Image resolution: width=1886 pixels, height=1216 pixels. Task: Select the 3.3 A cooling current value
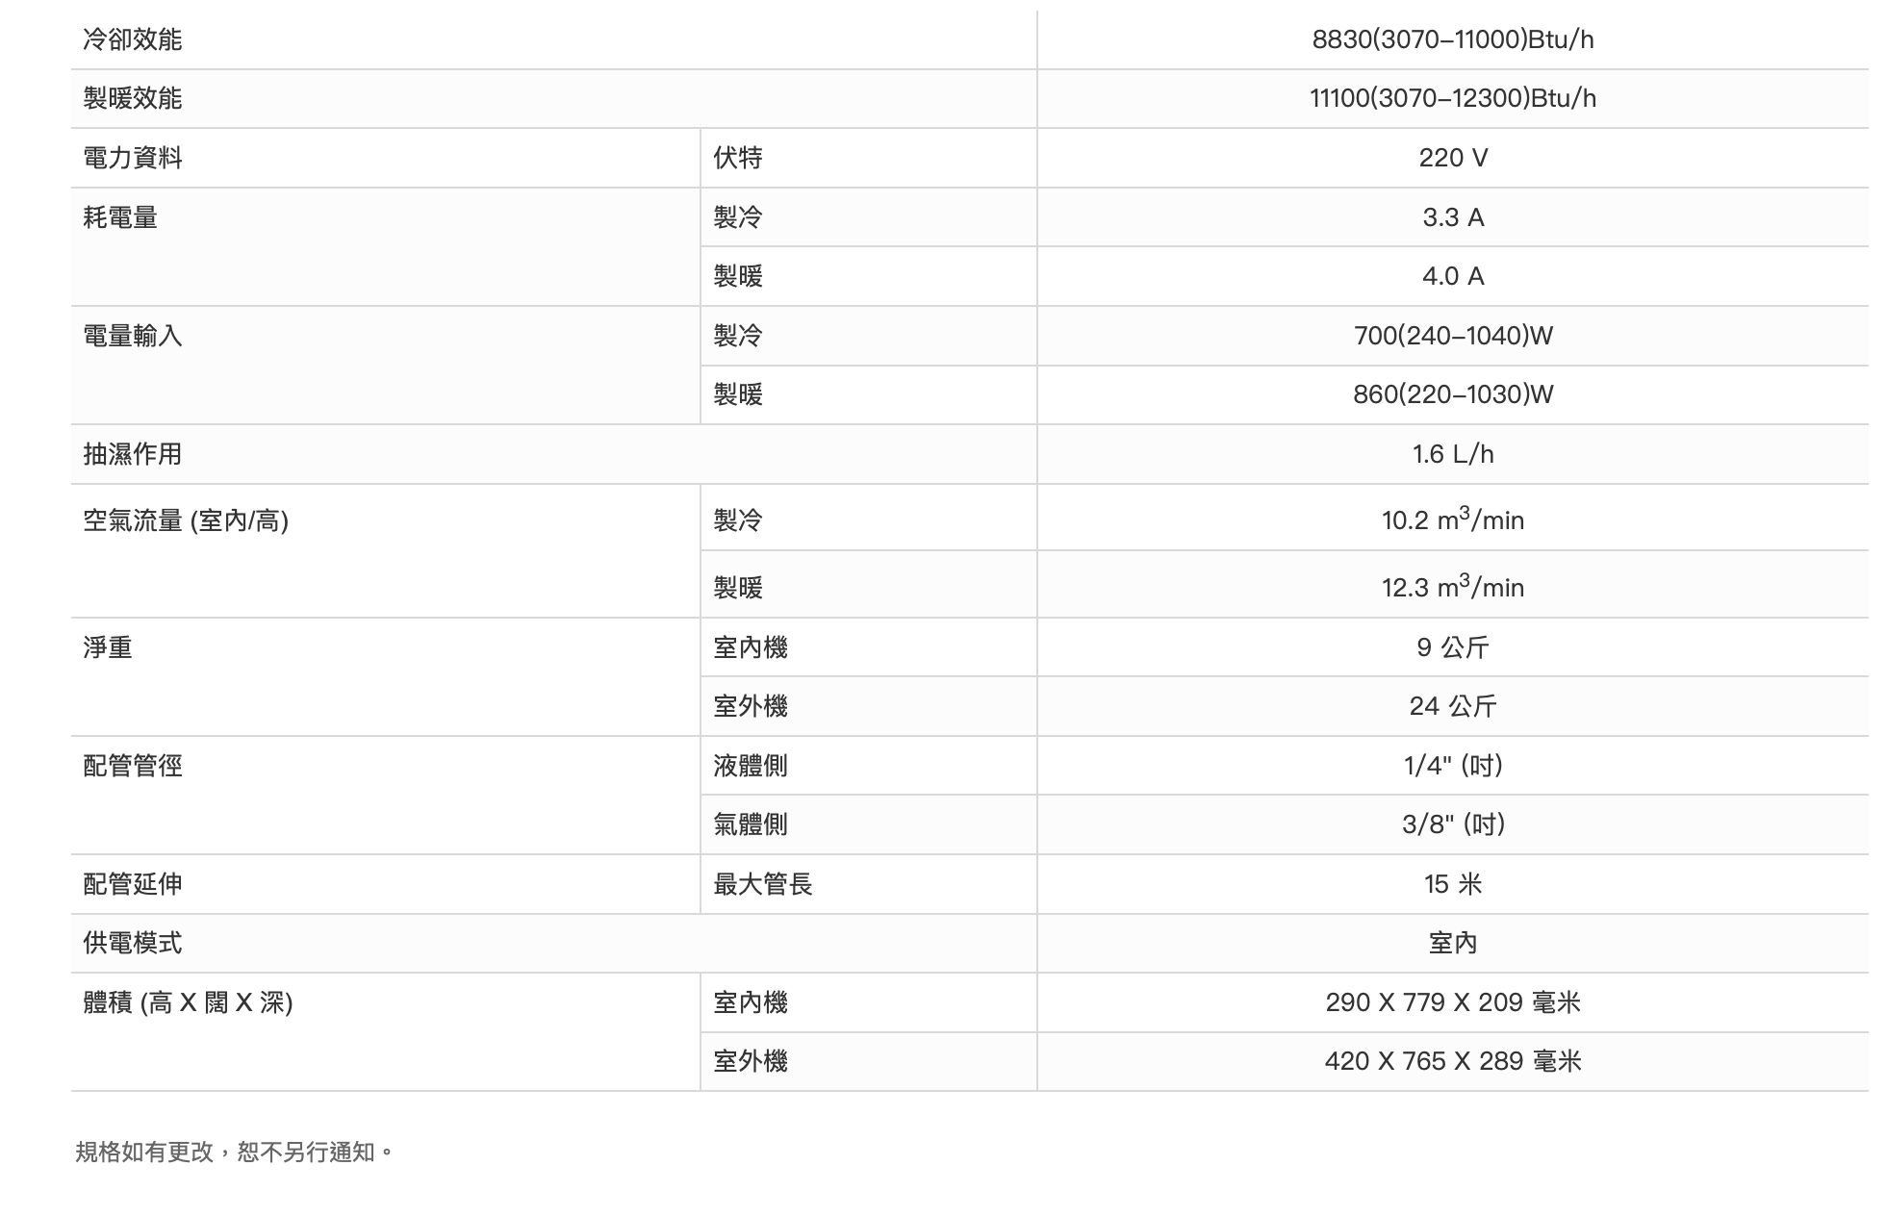1452,217
